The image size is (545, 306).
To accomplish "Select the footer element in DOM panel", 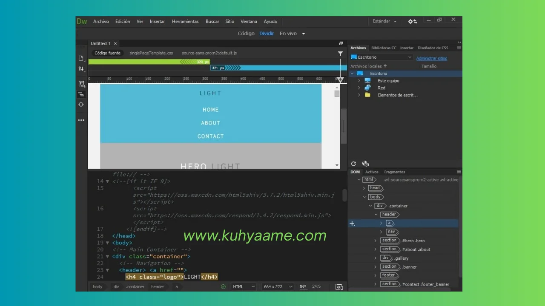I will click(388, 275).
